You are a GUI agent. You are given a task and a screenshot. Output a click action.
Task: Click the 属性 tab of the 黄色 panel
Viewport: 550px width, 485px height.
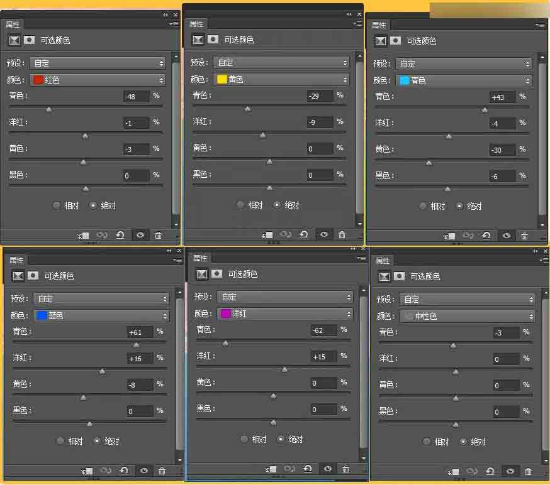pyautogui.click(x=196, y=24)
